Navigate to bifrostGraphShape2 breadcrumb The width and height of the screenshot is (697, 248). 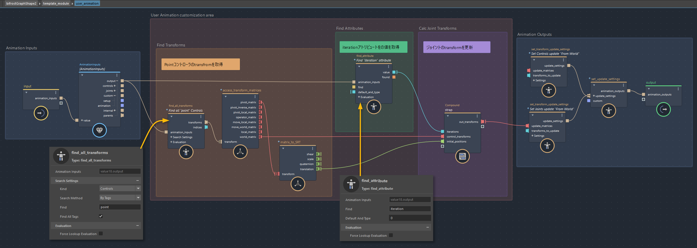(21, 3)
